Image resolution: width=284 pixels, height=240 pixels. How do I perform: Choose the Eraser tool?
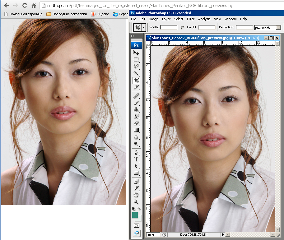(x=136, y=123)
